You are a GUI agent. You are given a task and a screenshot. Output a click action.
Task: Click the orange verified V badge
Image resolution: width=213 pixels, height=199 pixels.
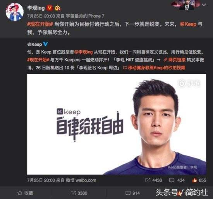[49, 8]
